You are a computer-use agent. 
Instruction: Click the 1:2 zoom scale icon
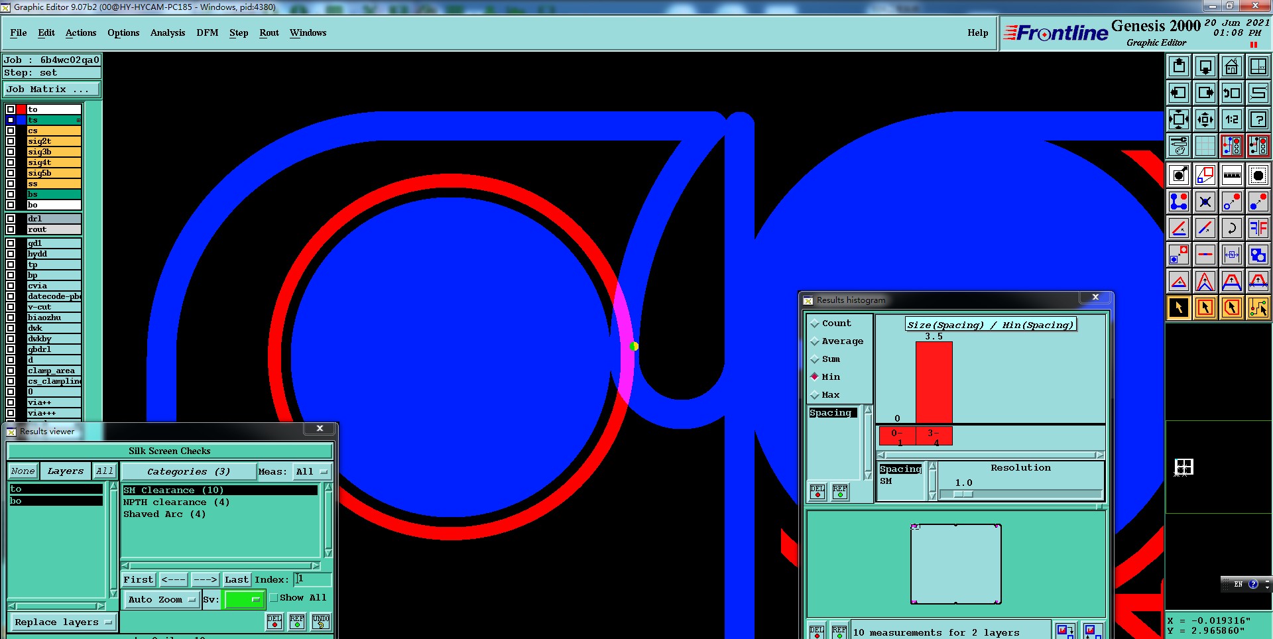point(1232,119)
